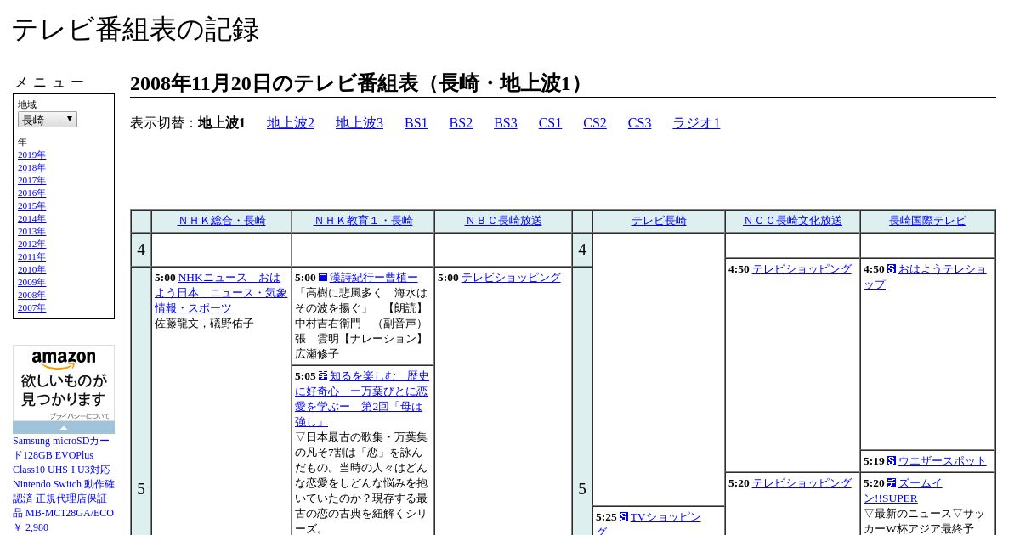Image resolution: width=1020 pixels, height=535 pixels.
Task: Open the ＮＨＫ総合・長崎 channel header
Action: click(x=222, y=221)
